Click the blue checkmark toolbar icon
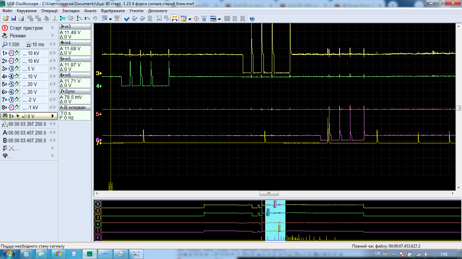Screen dimensions: 462x259 (x=127, y=19)
